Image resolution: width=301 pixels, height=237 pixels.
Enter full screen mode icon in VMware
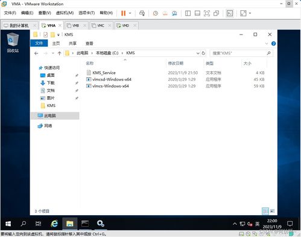click(x=207, y=13)
